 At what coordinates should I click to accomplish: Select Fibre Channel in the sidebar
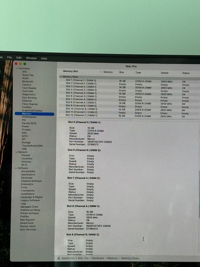[x=30, y=104]
